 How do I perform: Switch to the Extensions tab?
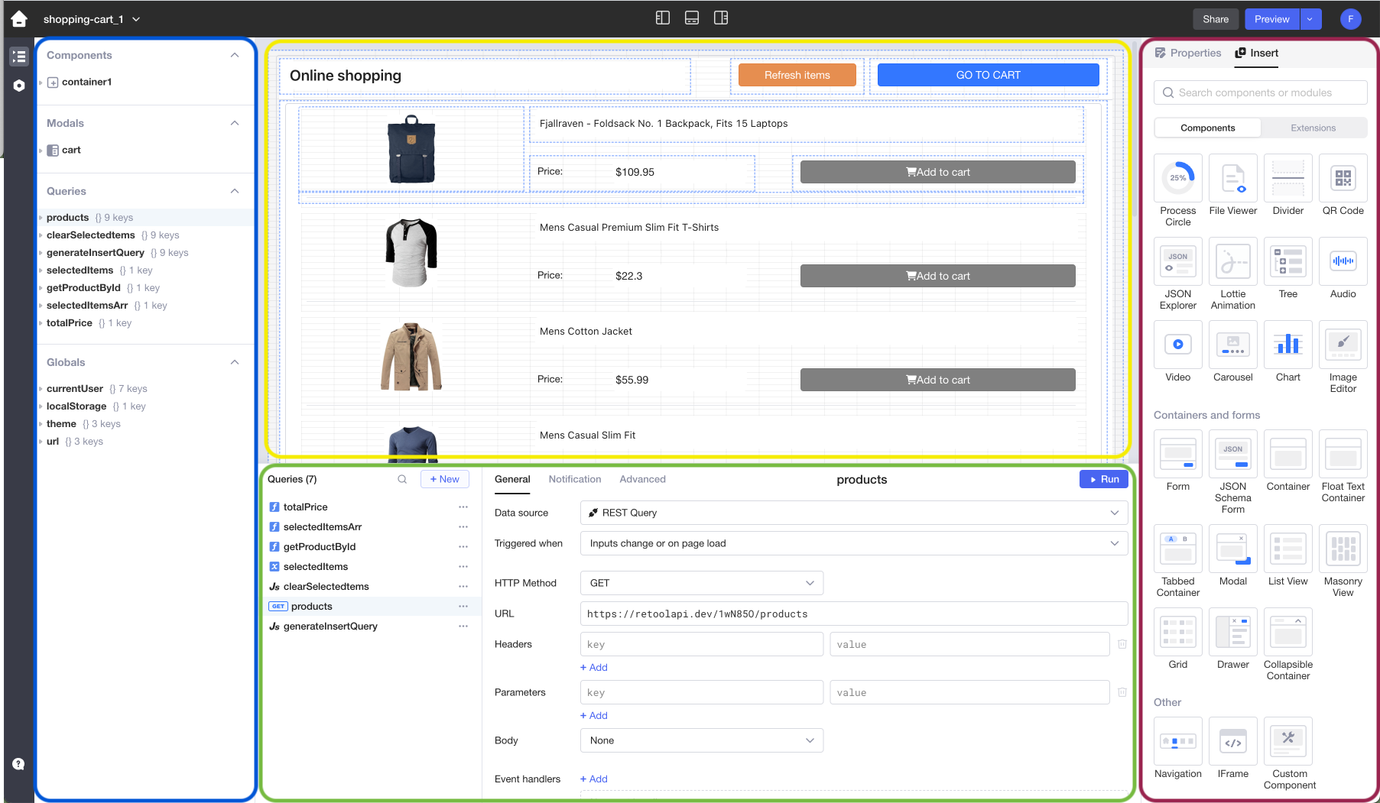1313,128
